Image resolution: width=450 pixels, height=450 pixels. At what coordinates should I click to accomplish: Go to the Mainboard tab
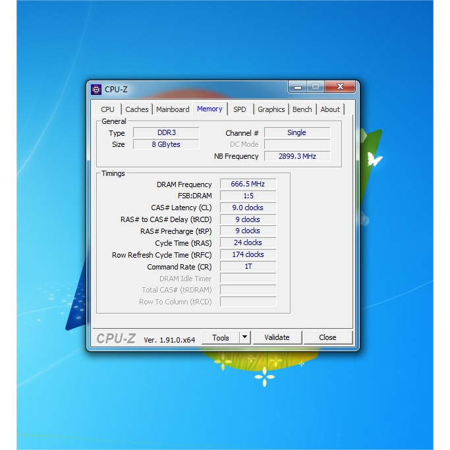pos(173,109)
